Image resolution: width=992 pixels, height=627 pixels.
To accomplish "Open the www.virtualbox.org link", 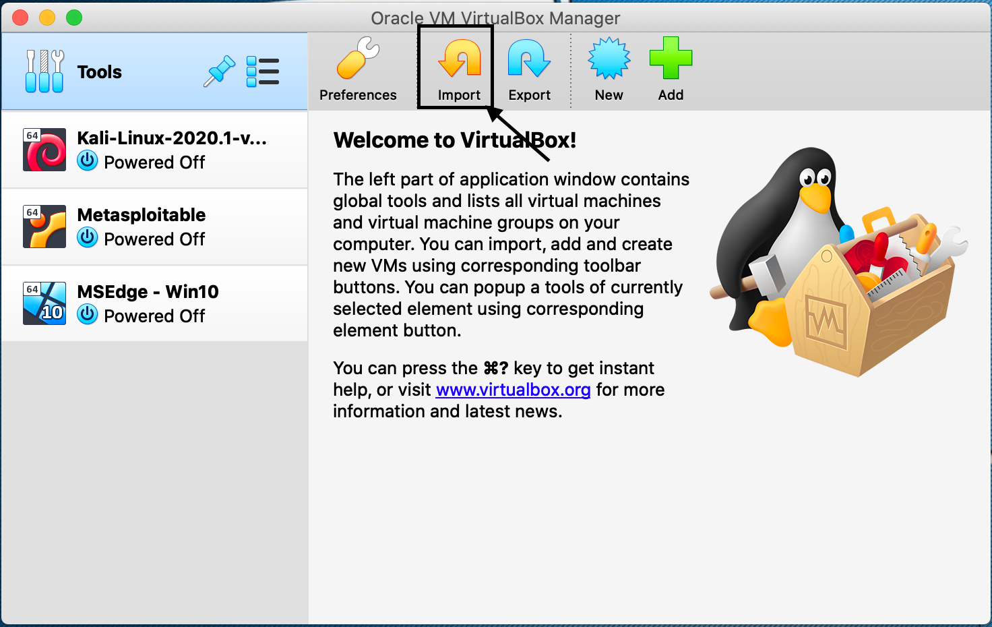I will (514, 390).
